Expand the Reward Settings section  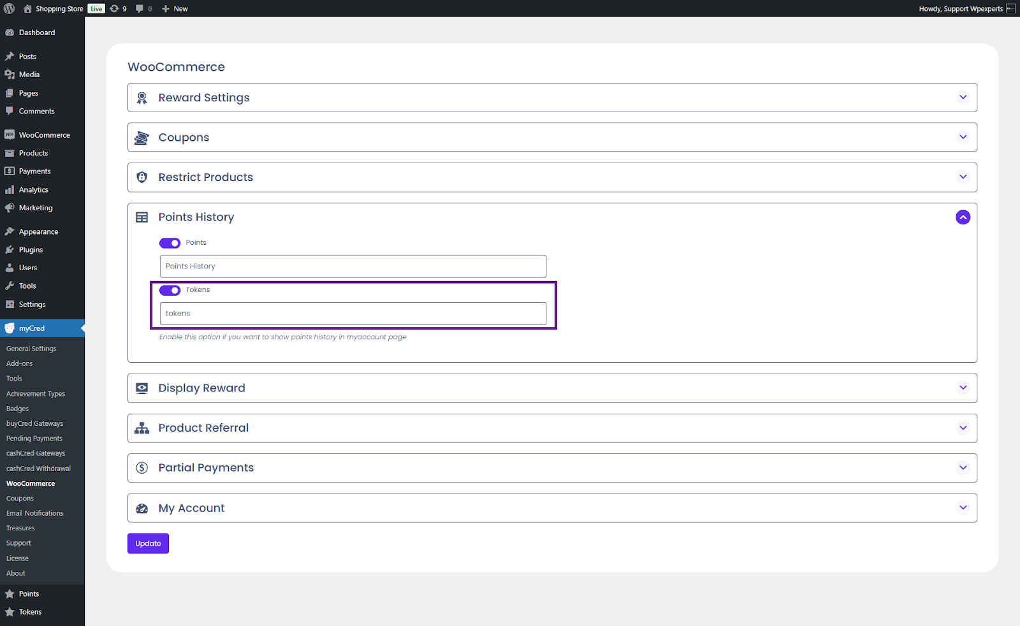pos(963,98)
